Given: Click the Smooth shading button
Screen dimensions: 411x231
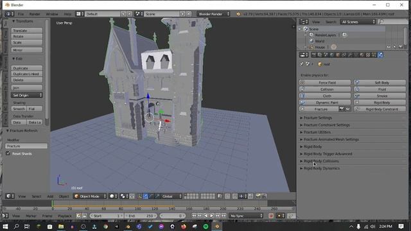Looking at the screenshot, I should coord(19,108).
